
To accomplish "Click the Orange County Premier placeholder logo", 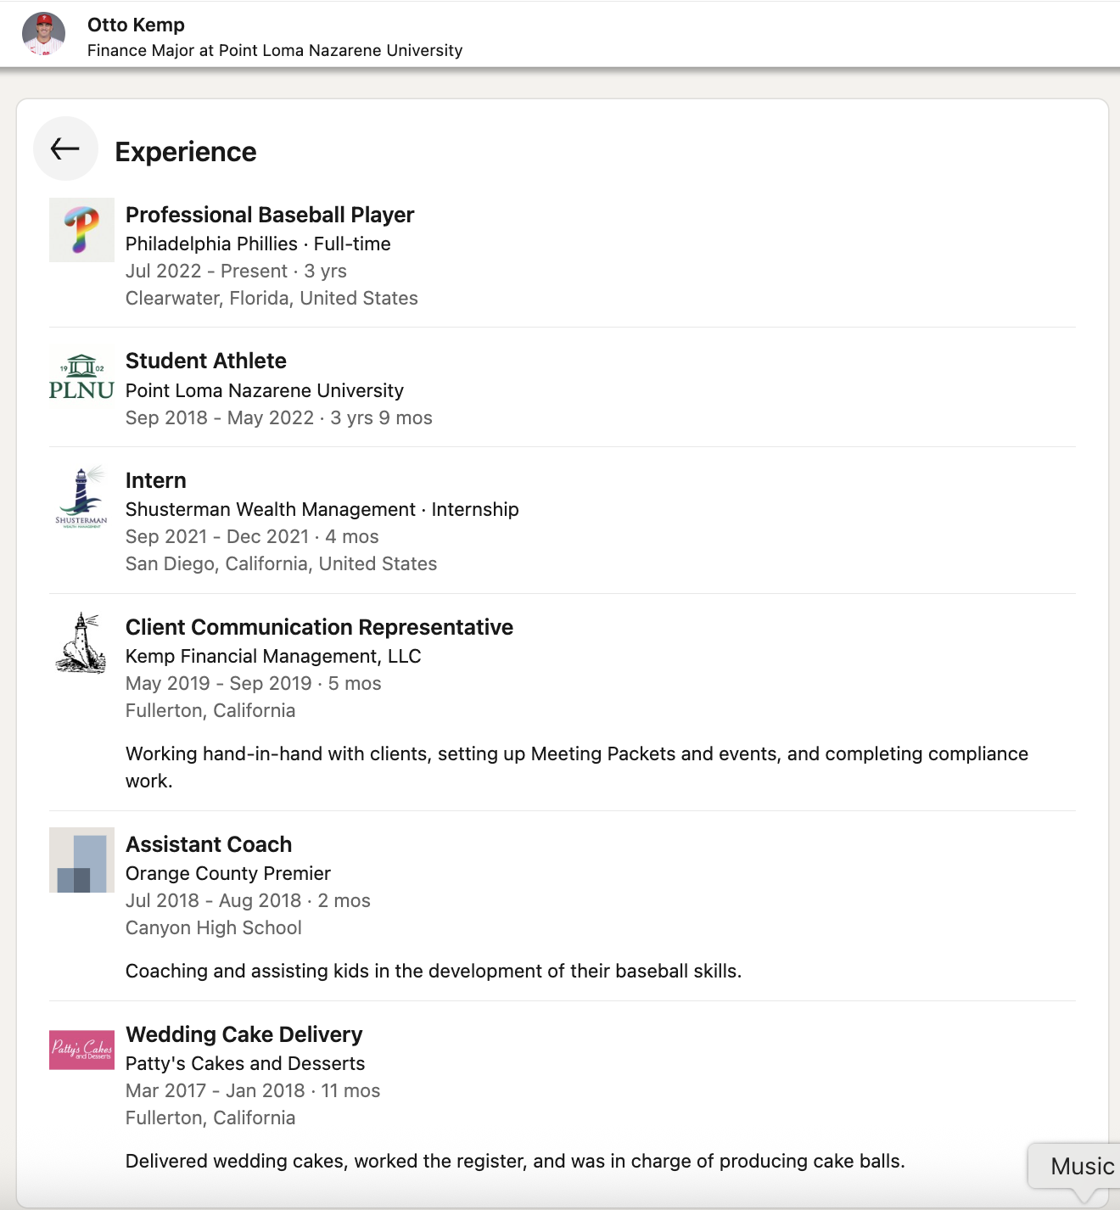I will point(81,860).
